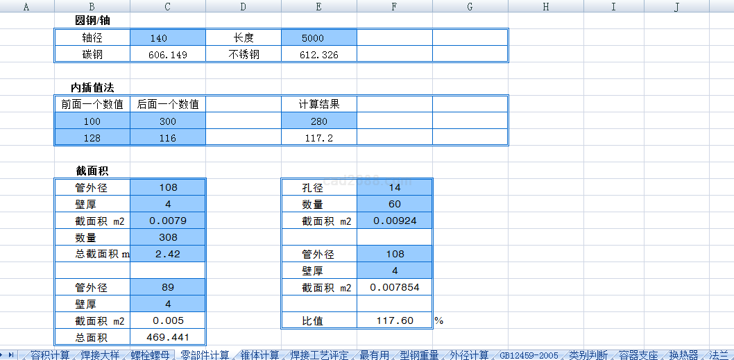Screen dimensions: 734x360
Task: Select the 比值 result cell 117.60
Action: [x=395, y=320]
